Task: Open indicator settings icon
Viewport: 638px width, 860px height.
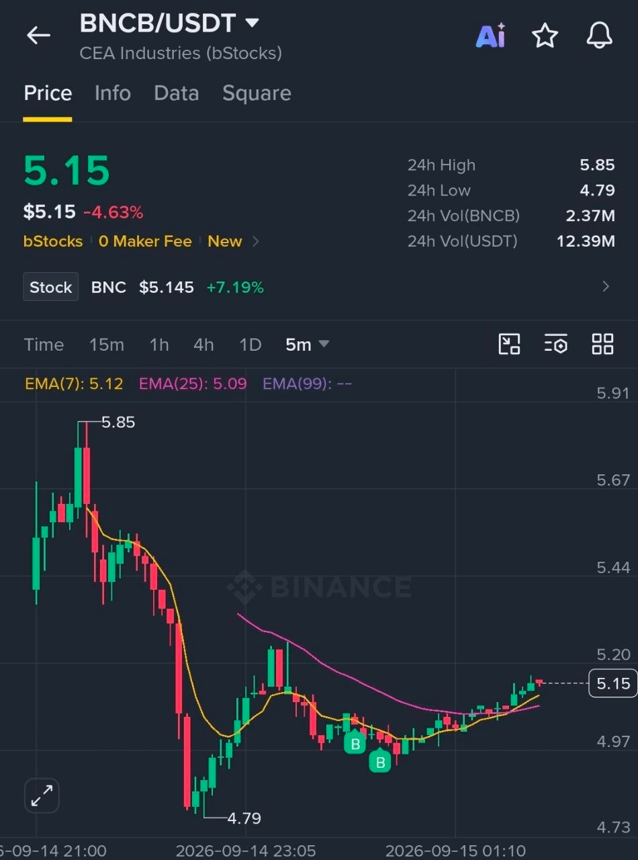Action: [x=556, y=344]
